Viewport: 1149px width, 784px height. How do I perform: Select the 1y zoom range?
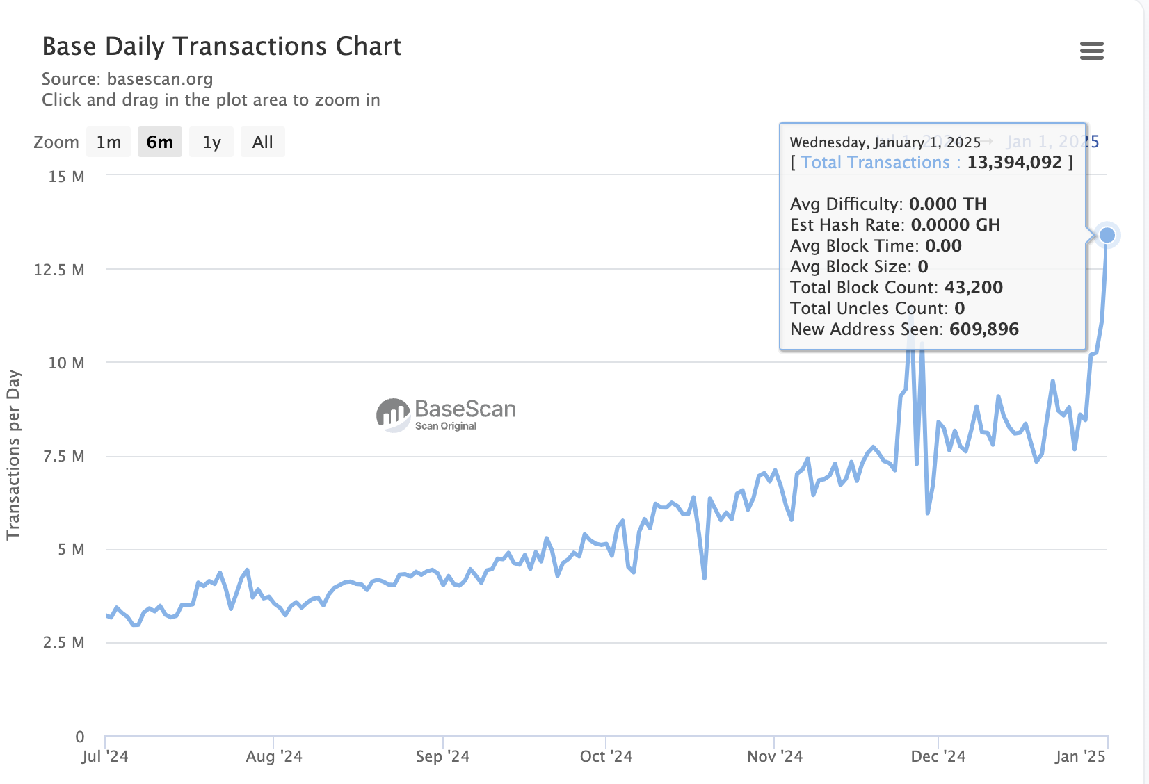click(211, 142)
